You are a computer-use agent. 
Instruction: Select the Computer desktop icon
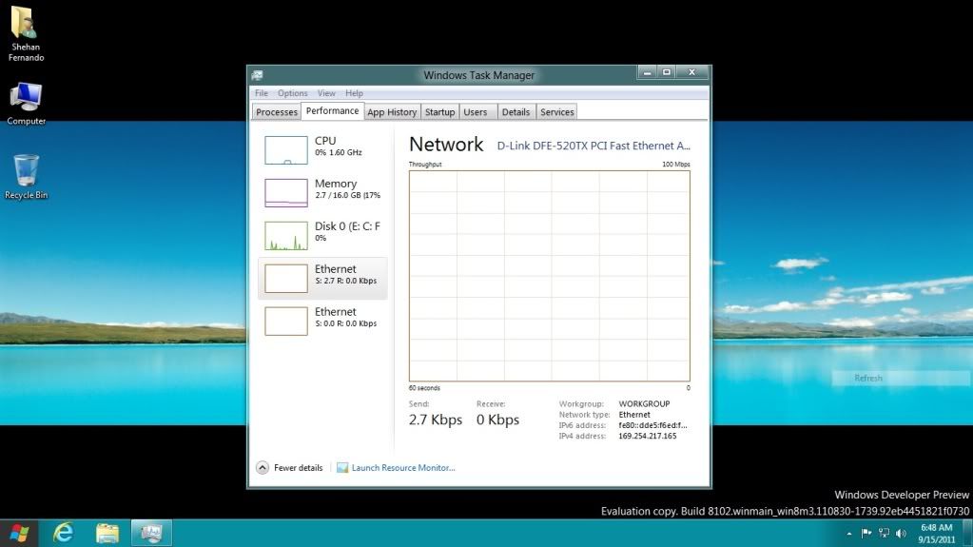pos(26,105)
